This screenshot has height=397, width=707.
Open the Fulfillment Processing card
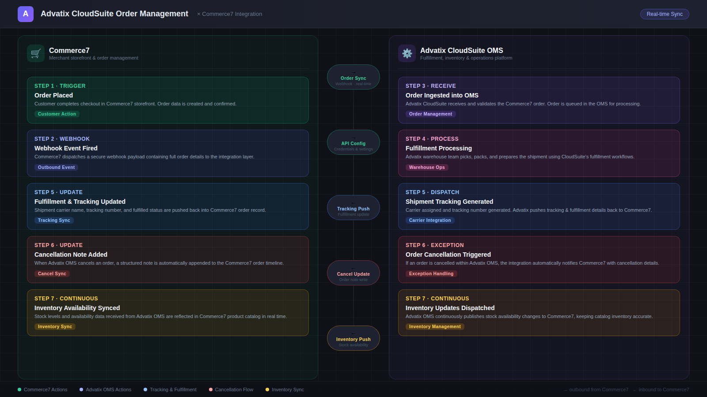[539, 153]
